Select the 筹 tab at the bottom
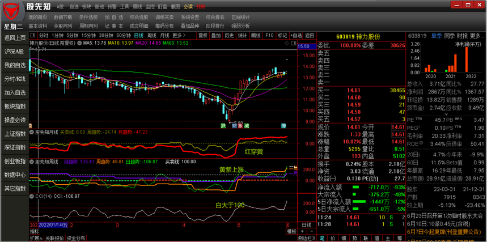Viewport: 487px width, 242px height. (399, 238)
